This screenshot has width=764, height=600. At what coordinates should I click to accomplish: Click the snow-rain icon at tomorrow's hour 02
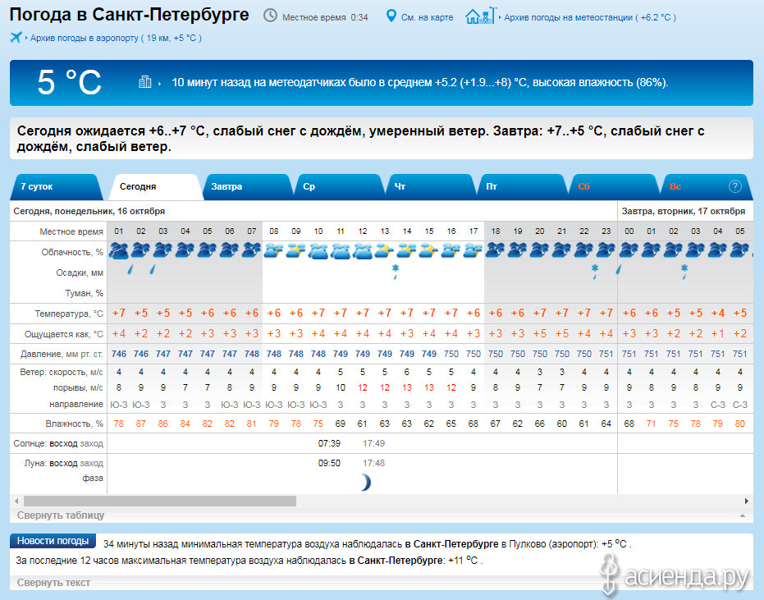[x=684, y=272]
